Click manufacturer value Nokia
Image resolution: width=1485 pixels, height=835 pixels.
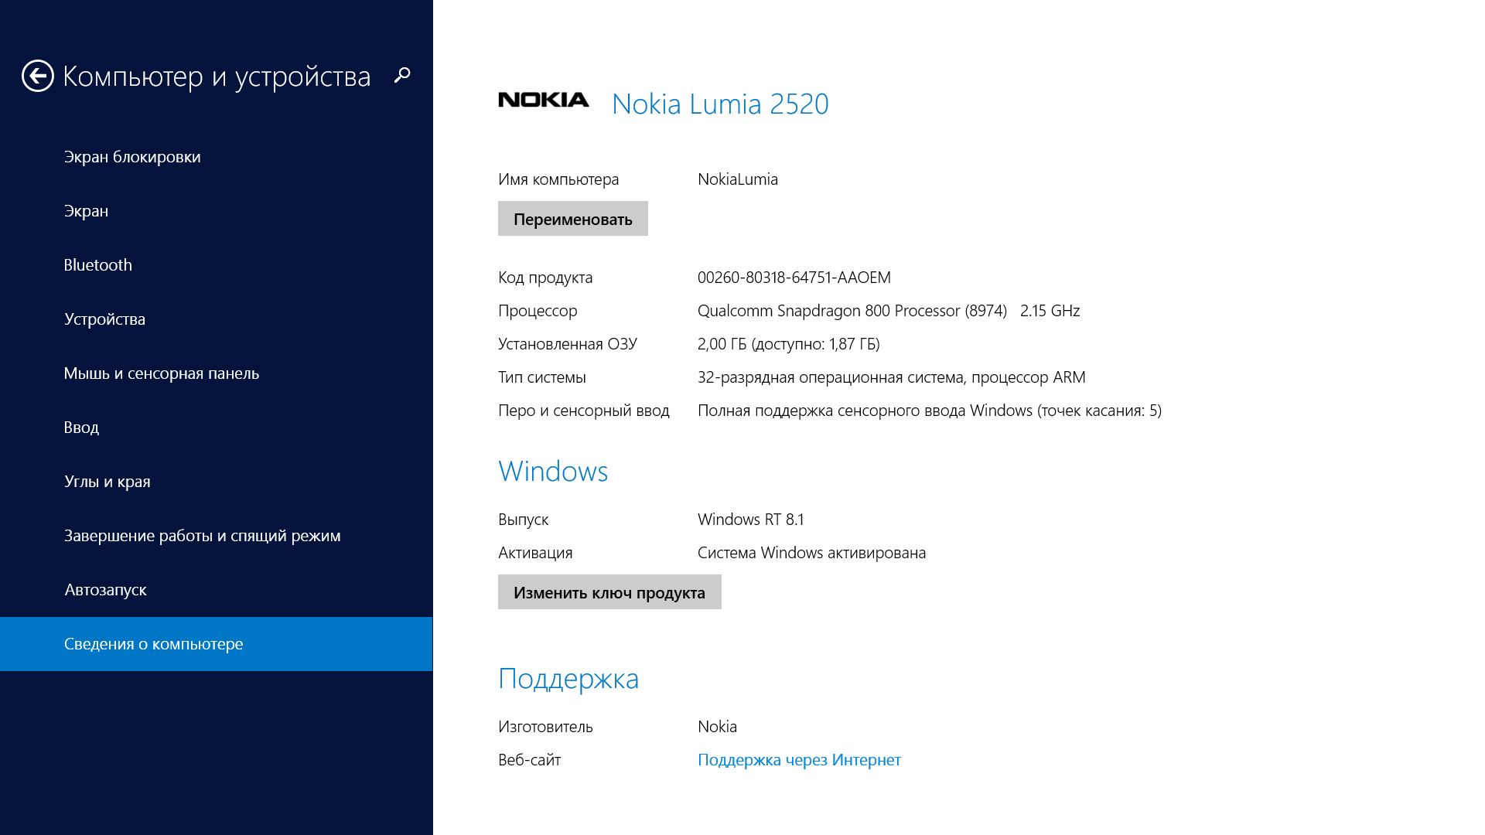(x=717, y=727)
